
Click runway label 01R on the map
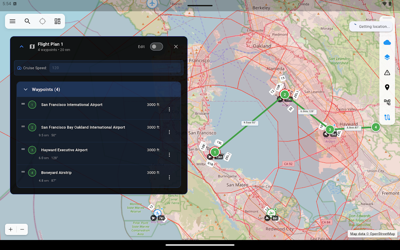210,163
